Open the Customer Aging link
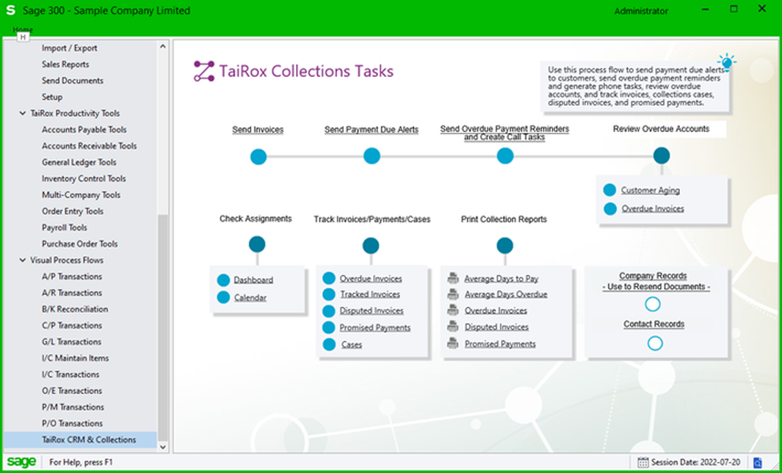 point(650,191)
